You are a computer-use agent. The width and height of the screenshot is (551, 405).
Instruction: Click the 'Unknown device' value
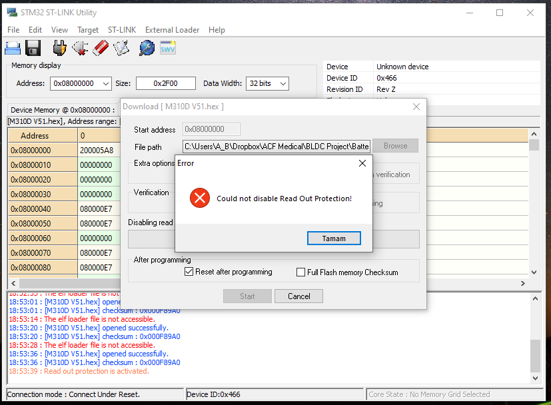coord(402,67)
